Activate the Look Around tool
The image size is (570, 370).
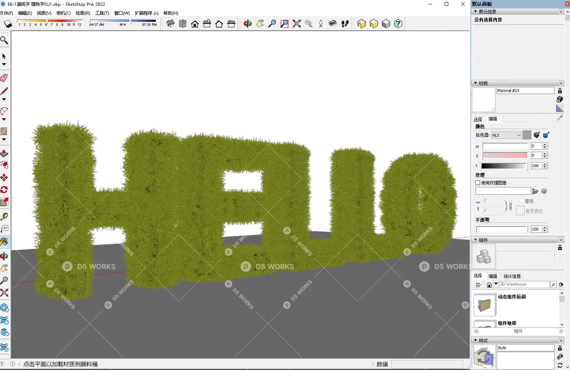point(333,24)
